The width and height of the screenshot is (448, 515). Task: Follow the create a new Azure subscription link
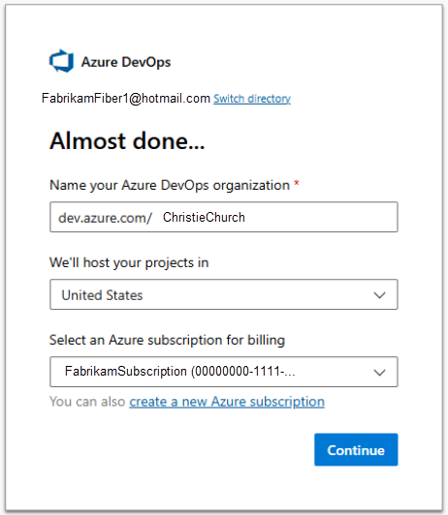tap(227, 402)
